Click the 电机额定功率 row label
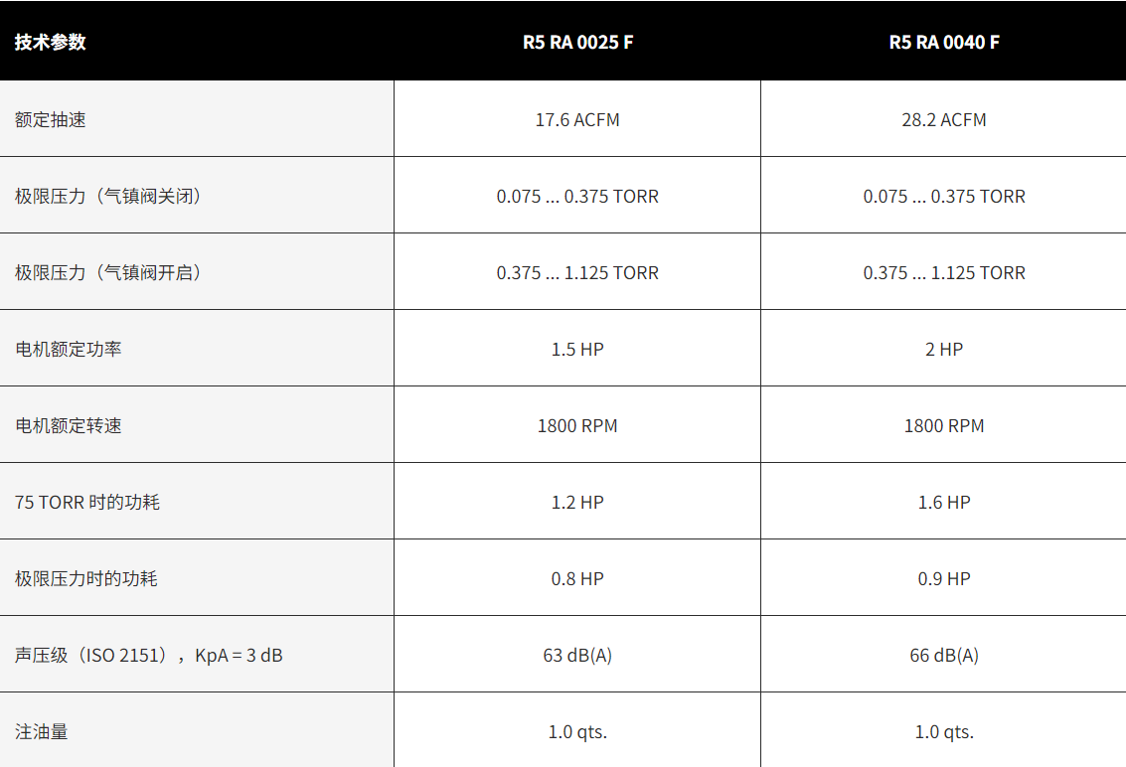The height and width of the screenshot is (767, 1126). click(69, 349)
